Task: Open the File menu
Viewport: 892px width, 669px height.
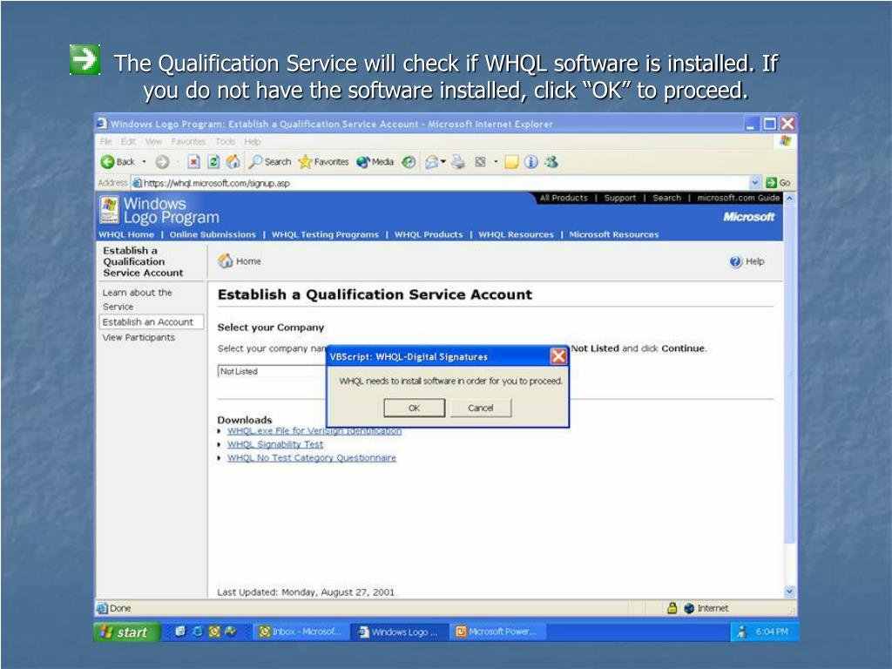Action: [x=105, y=142]
